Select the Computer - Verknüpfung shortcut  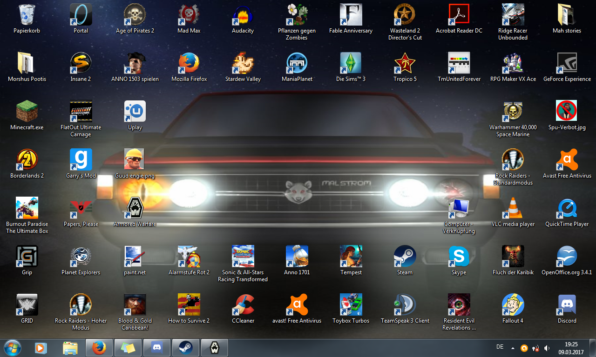[x=459, y=208]
